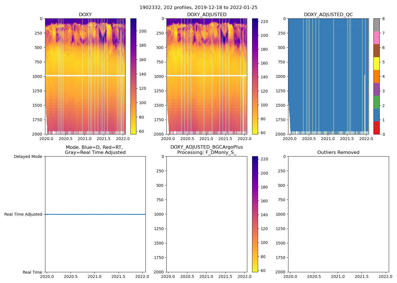Click the DOXY_ADJUSTED plot title

pyautogui.click(x=206, y=15)
